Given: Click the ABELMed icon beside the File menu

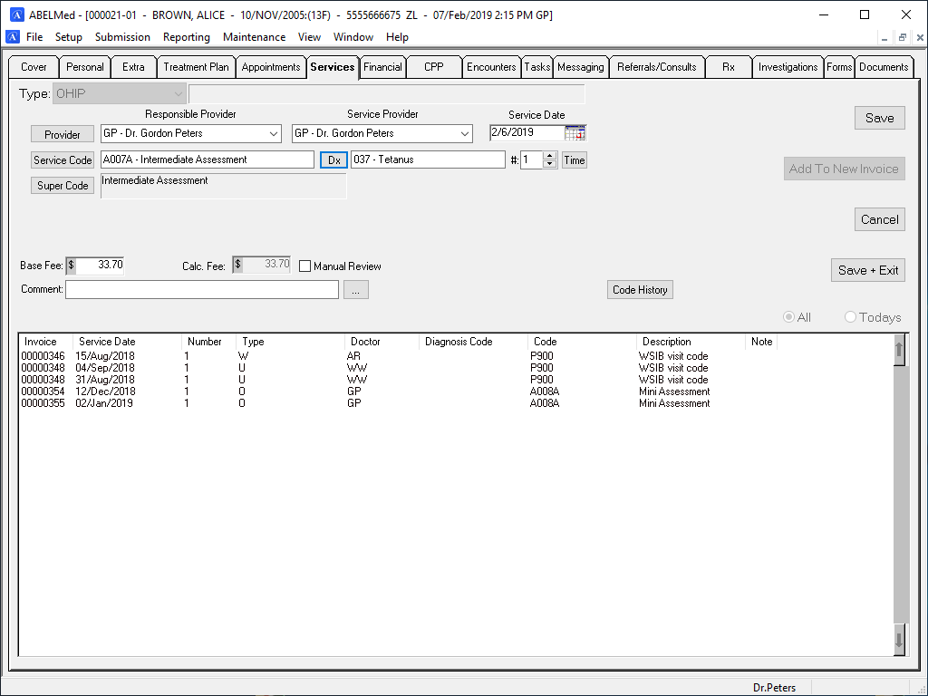Looking at the screenshot, I should click(x=12, y=36).
